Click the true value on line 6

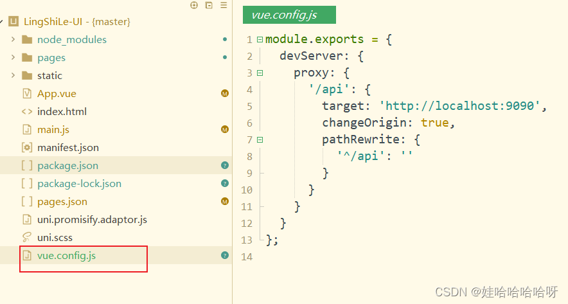pyautogui.click(x=435, y=123)
